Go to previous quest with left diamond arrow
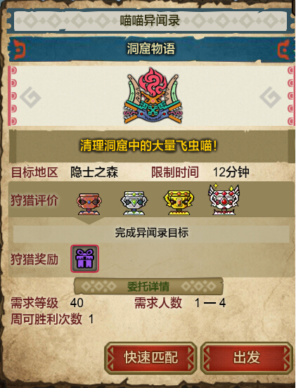Viewport: 296px width, 388px height. point(30,97)
